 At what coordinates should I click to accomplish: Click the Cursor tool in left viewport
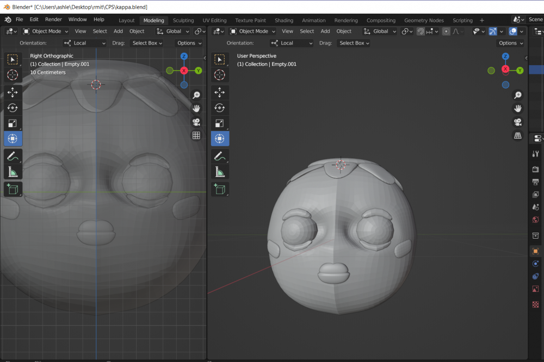click(13, 75)
